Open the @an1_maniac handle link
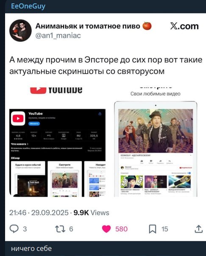This screenshot has height=256, width=206. [x=58, y=35]
